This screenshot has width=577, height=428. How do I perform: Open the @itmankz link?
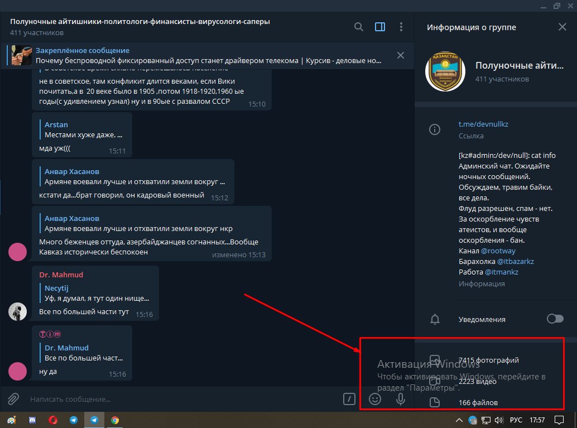click(x=501, y=272)
